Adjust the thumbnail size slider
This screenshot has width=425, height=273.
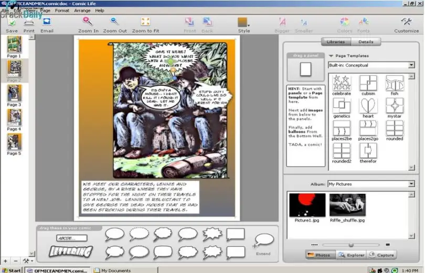[351, 245]
